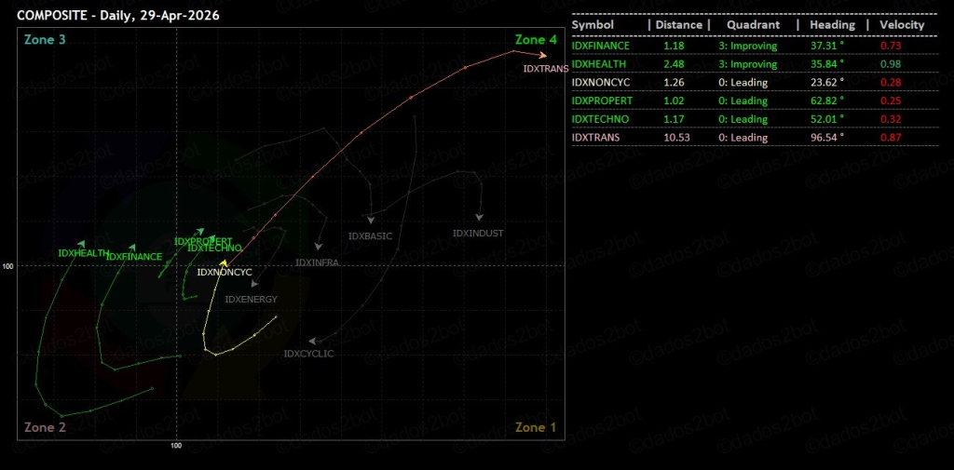Screen dimensions: 954x470
Task: Click the IDXBASIC gray arrowhead on chart
Action: pyautogui.click(x=371, y=220)
